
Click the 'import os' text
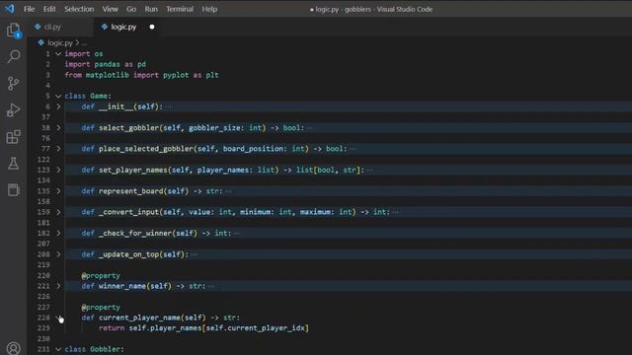[84, 53]
